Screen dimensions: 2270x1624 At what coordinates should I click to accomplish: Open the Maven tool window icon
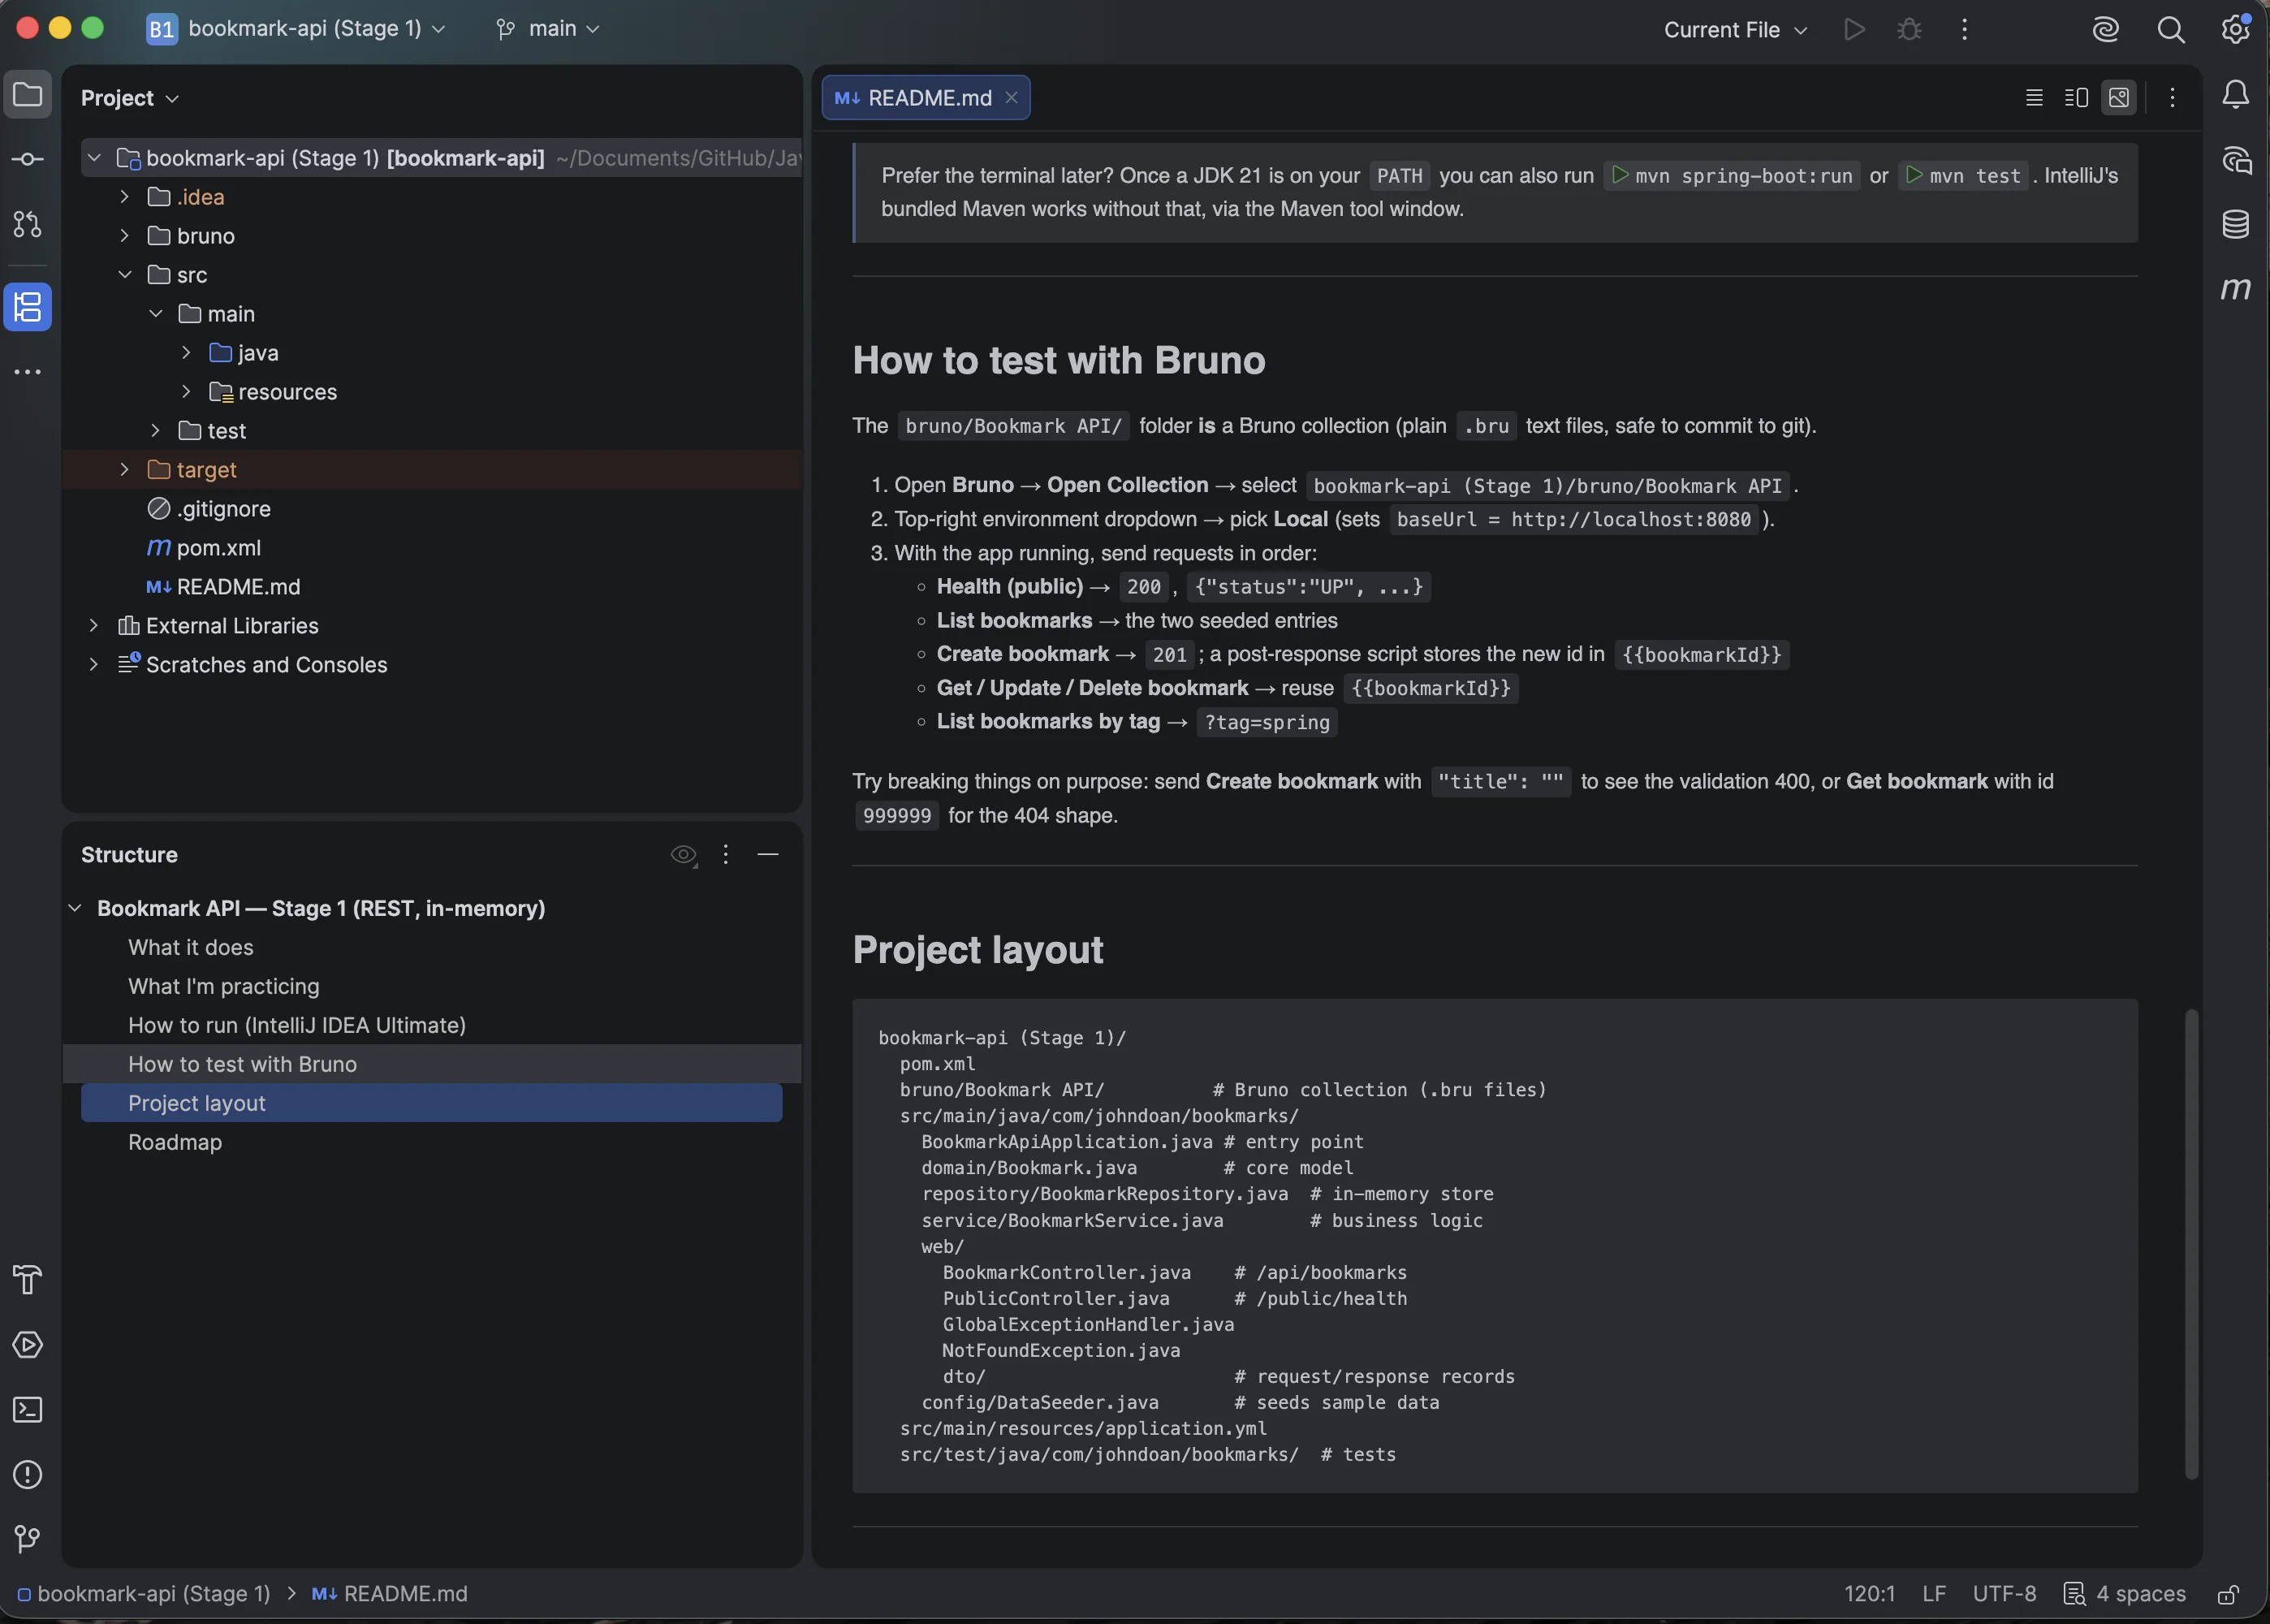[2236, 289]
